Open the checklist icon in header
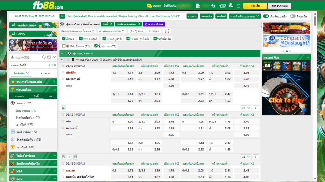This screenshot has height=182, width=325. (x=239, y=6)
